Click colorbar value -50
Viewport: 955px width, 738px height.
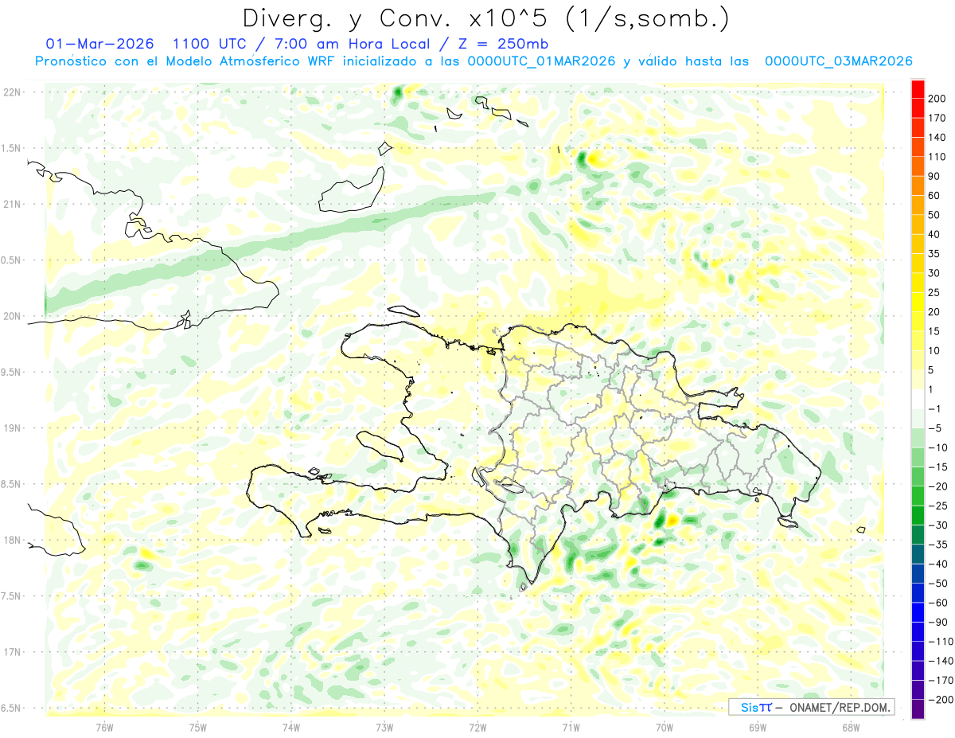938,584
